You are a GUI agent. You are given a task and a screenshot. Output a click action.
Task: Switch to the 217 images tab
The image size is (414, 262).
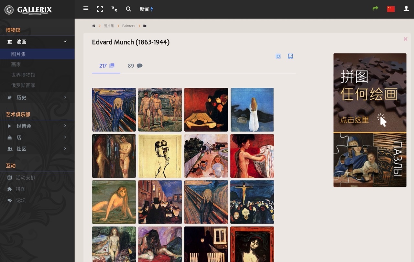106,66
